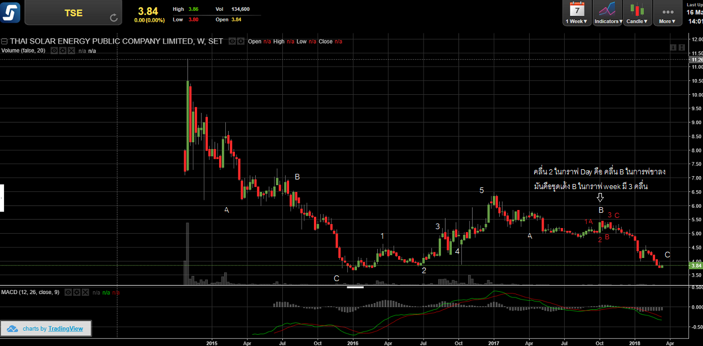Select the wave label C near April 2018
Viewport: 703px width, 346px height.
667,255
